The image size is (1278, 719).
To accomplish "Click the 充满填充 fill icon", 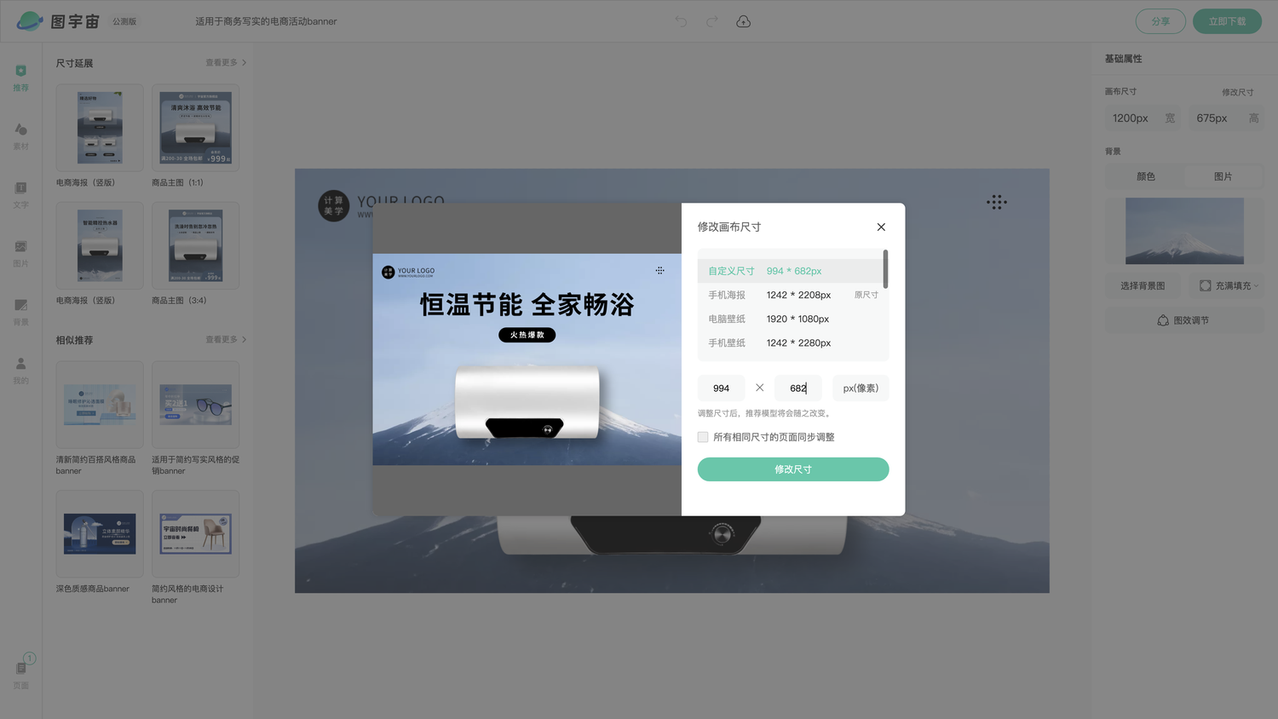I will [x=1205, y=285].
